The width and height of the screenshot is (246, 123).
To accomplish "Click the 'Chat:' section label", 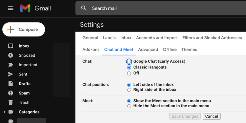I will point(87,61).
